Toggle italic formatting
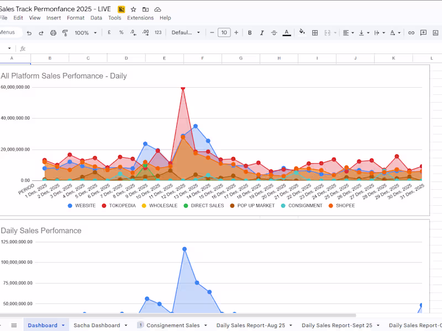 tap(261, 33)
